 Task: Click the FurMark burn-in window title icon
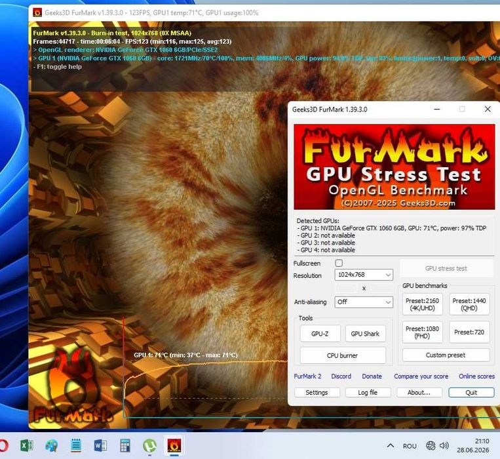pyautogui.click(x=37, y=12)
